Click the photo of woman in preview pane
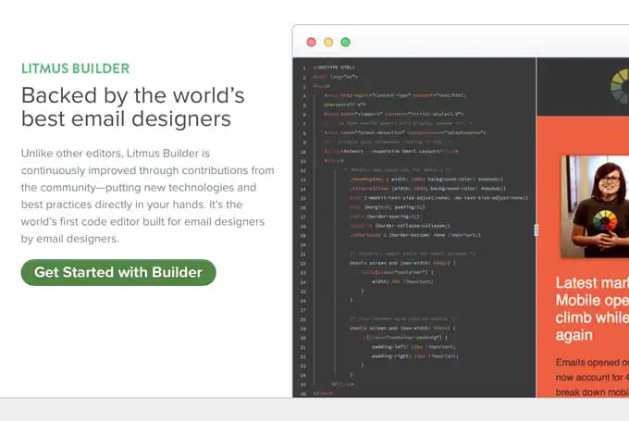This screenshot has width=629, height=421. coord(595,206)
